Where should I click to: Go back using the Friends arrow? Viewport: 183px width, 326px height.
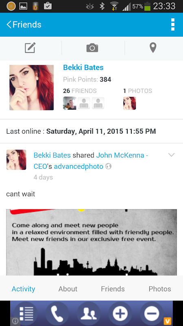(24, 24)
